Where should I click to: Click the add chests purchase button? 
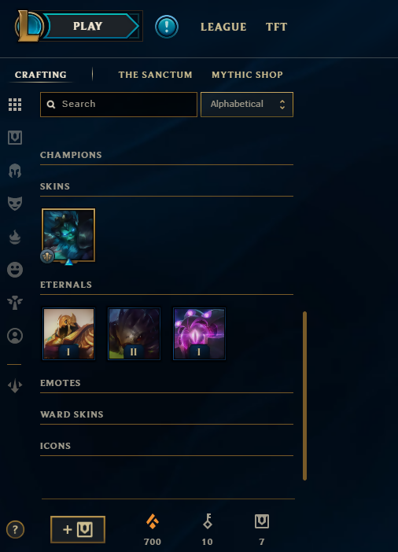(x=78, y=529)
